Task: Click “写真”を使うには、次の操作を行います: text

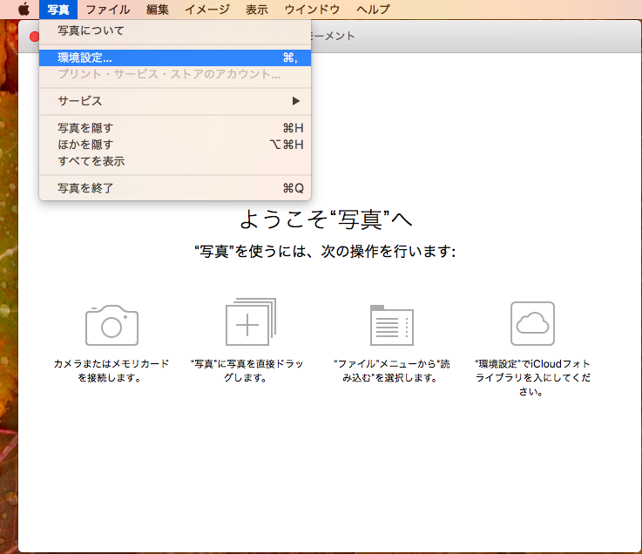Action: pos(325,252)
